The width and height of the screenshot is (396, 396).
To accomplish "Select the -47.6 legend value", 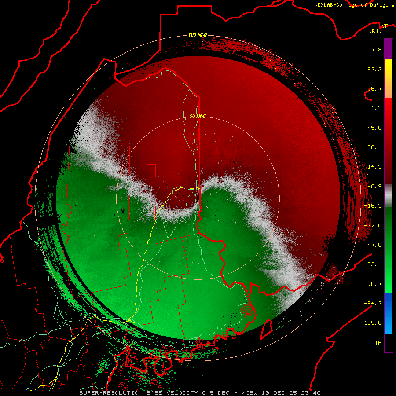I will 373,245.
